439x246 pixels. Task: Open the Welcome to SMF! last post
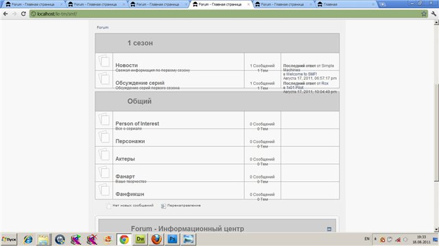301,74
